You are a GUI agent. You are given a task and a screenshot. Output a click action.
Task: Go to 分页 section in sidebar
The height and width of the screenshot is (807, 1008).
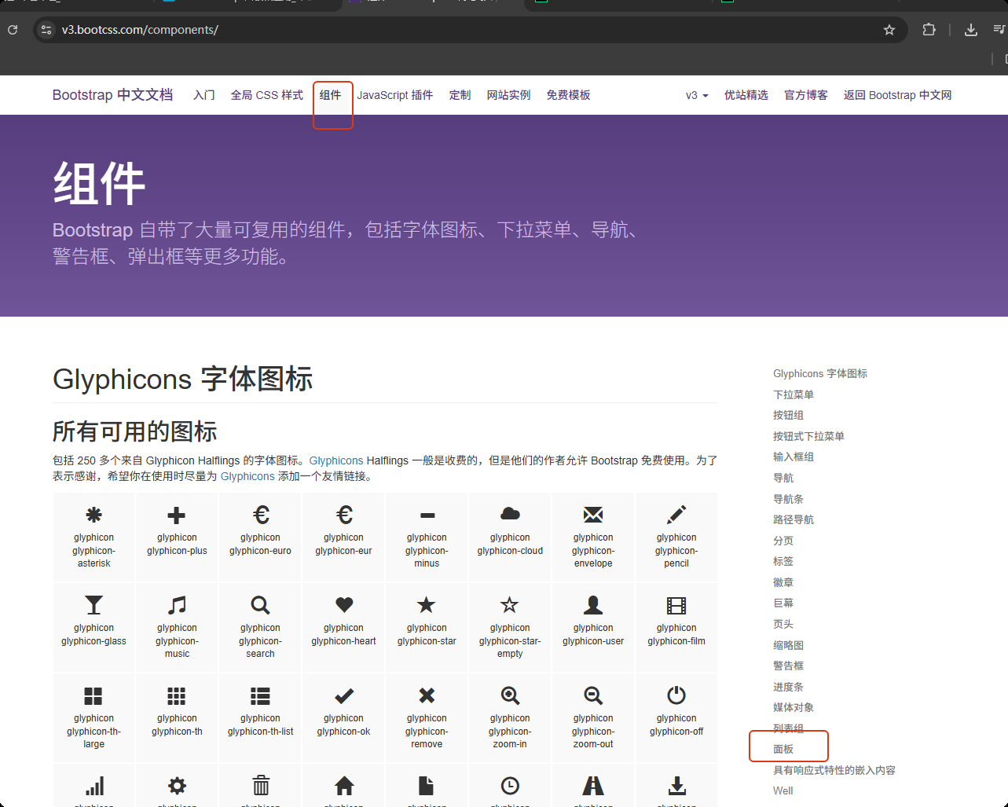click(x=783, y=541)
